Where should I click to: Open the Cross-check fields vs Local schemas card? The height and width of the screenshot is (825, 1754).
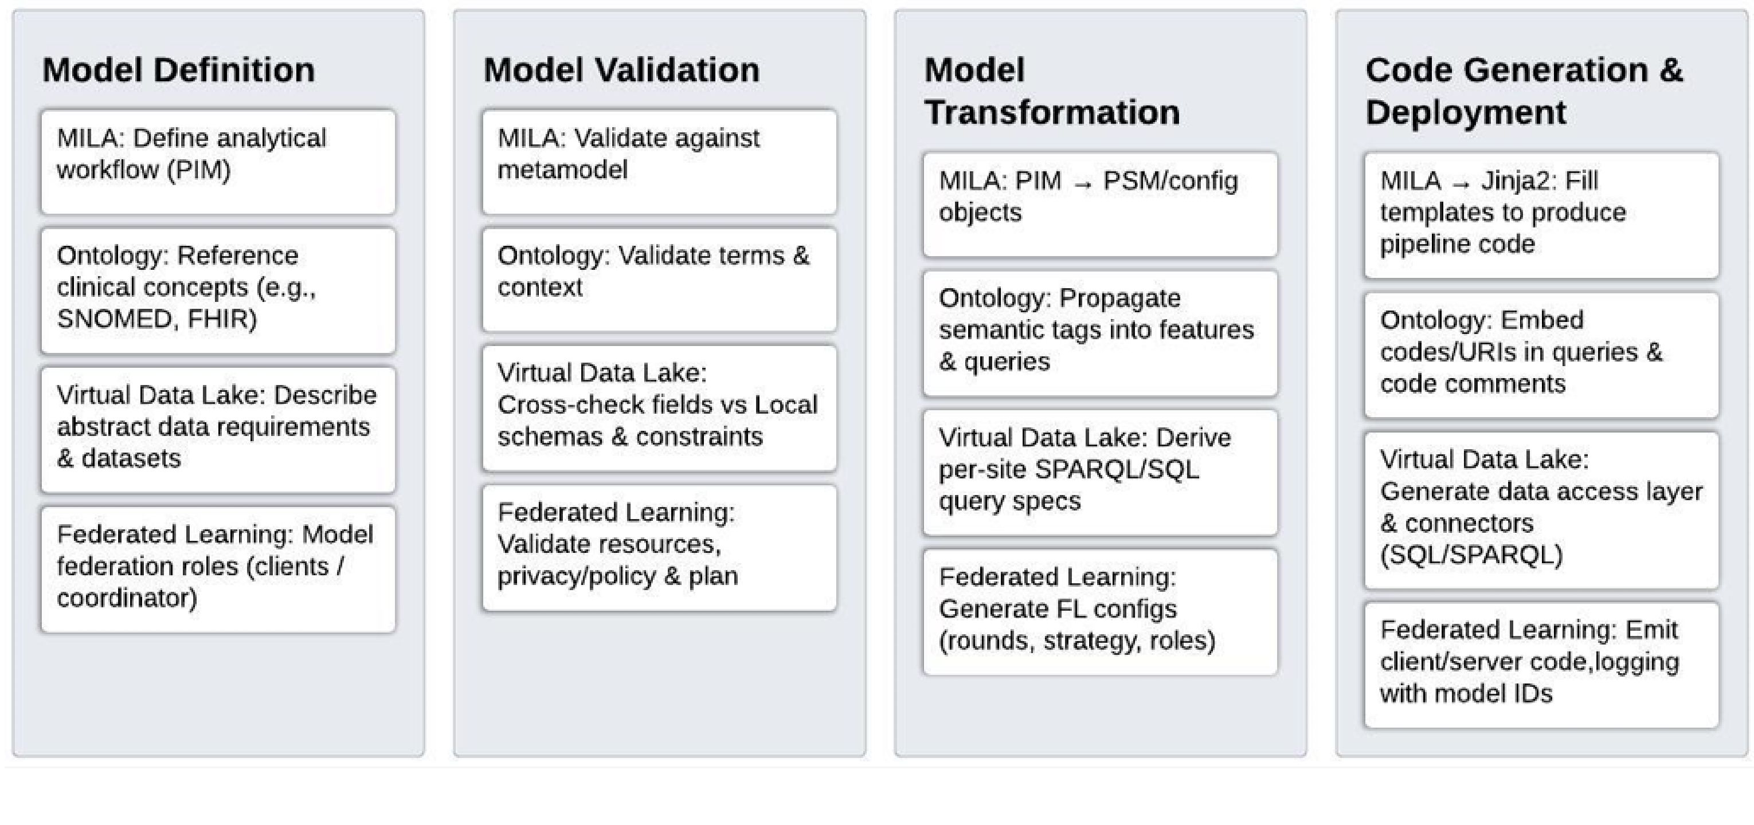pos(659,408)
